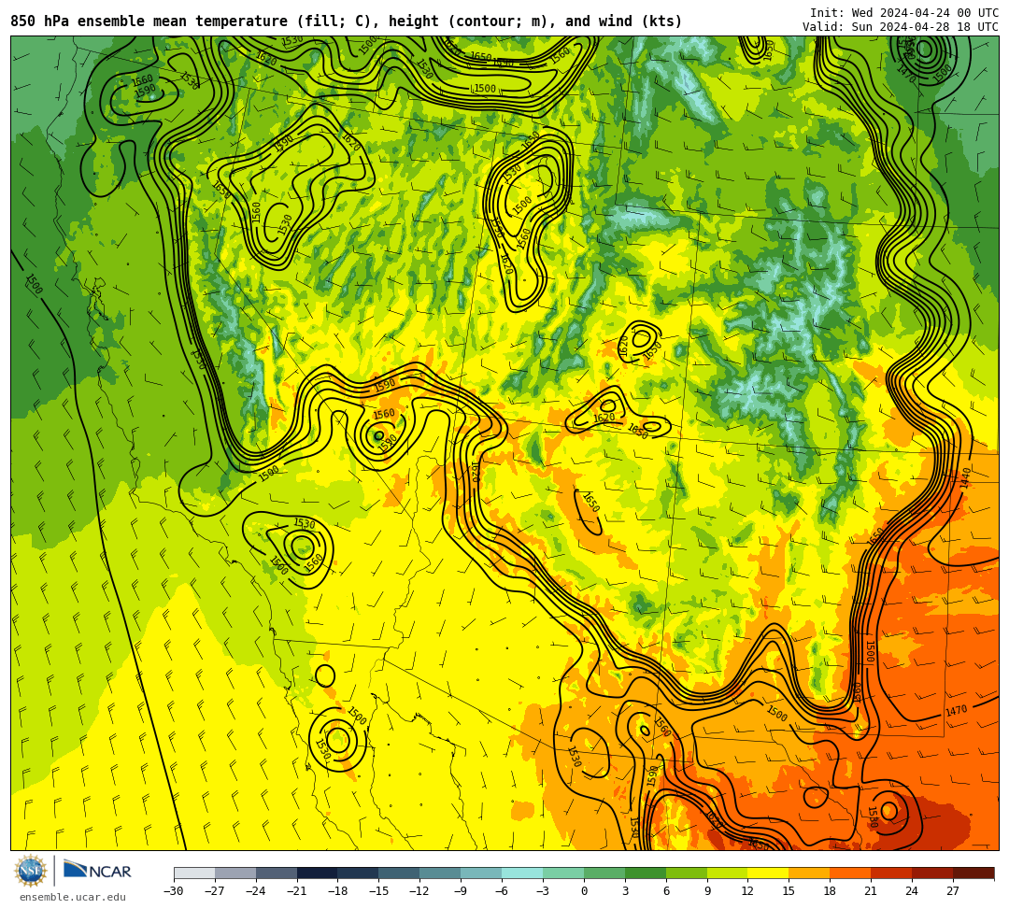Click the NCAR logo
This screenshot has width=1009, height=909.
tap(97, 871)
